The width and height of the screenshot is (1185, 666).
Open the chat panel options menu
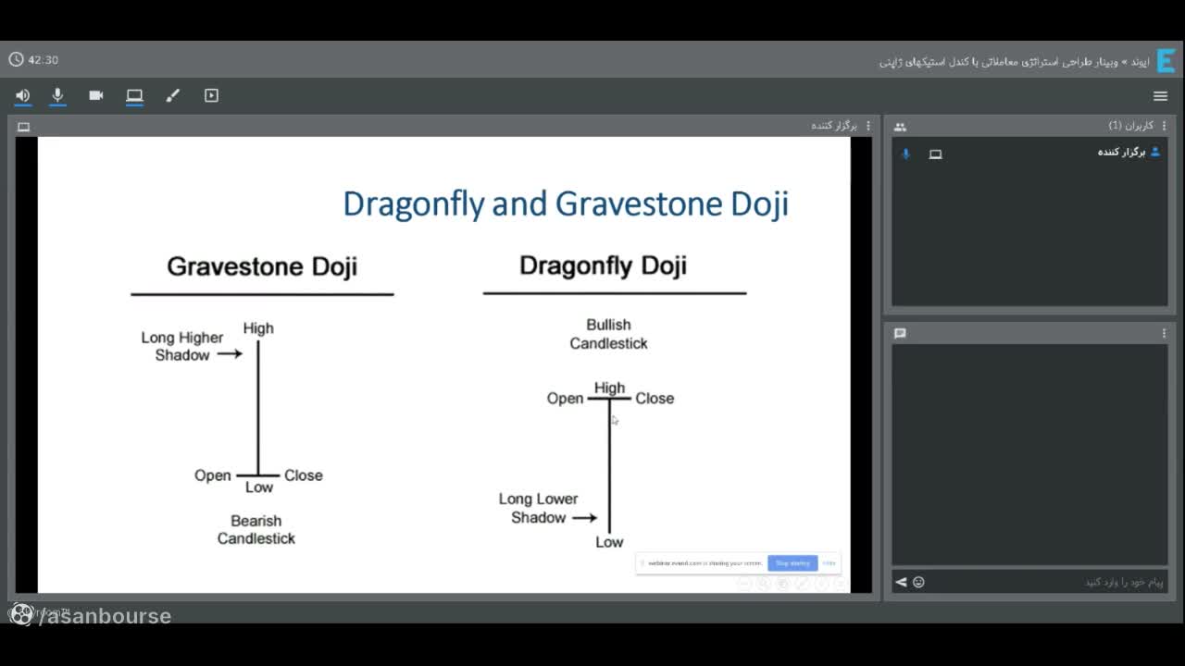tap(1164, 333)
